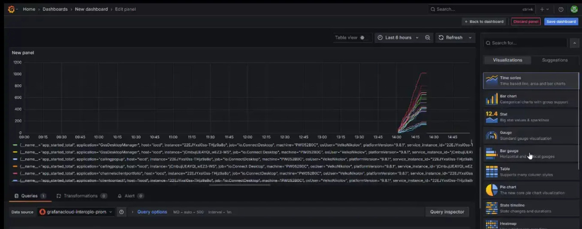Click yellow legend color swatch of second series
Viewport: 582px width, 229px height.
[x=15, y=152]
